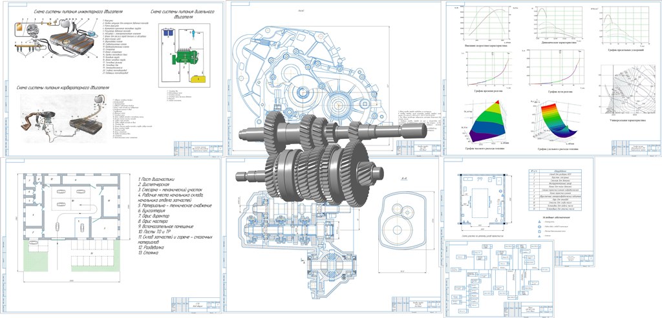The height and width of the screenshot is (318, 662).
Task: Click the green fuel pump in the diesel diagram
Action: (x=184, y=58)
